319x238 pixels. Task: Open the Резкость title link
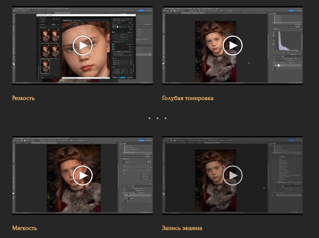coord(24,98)
